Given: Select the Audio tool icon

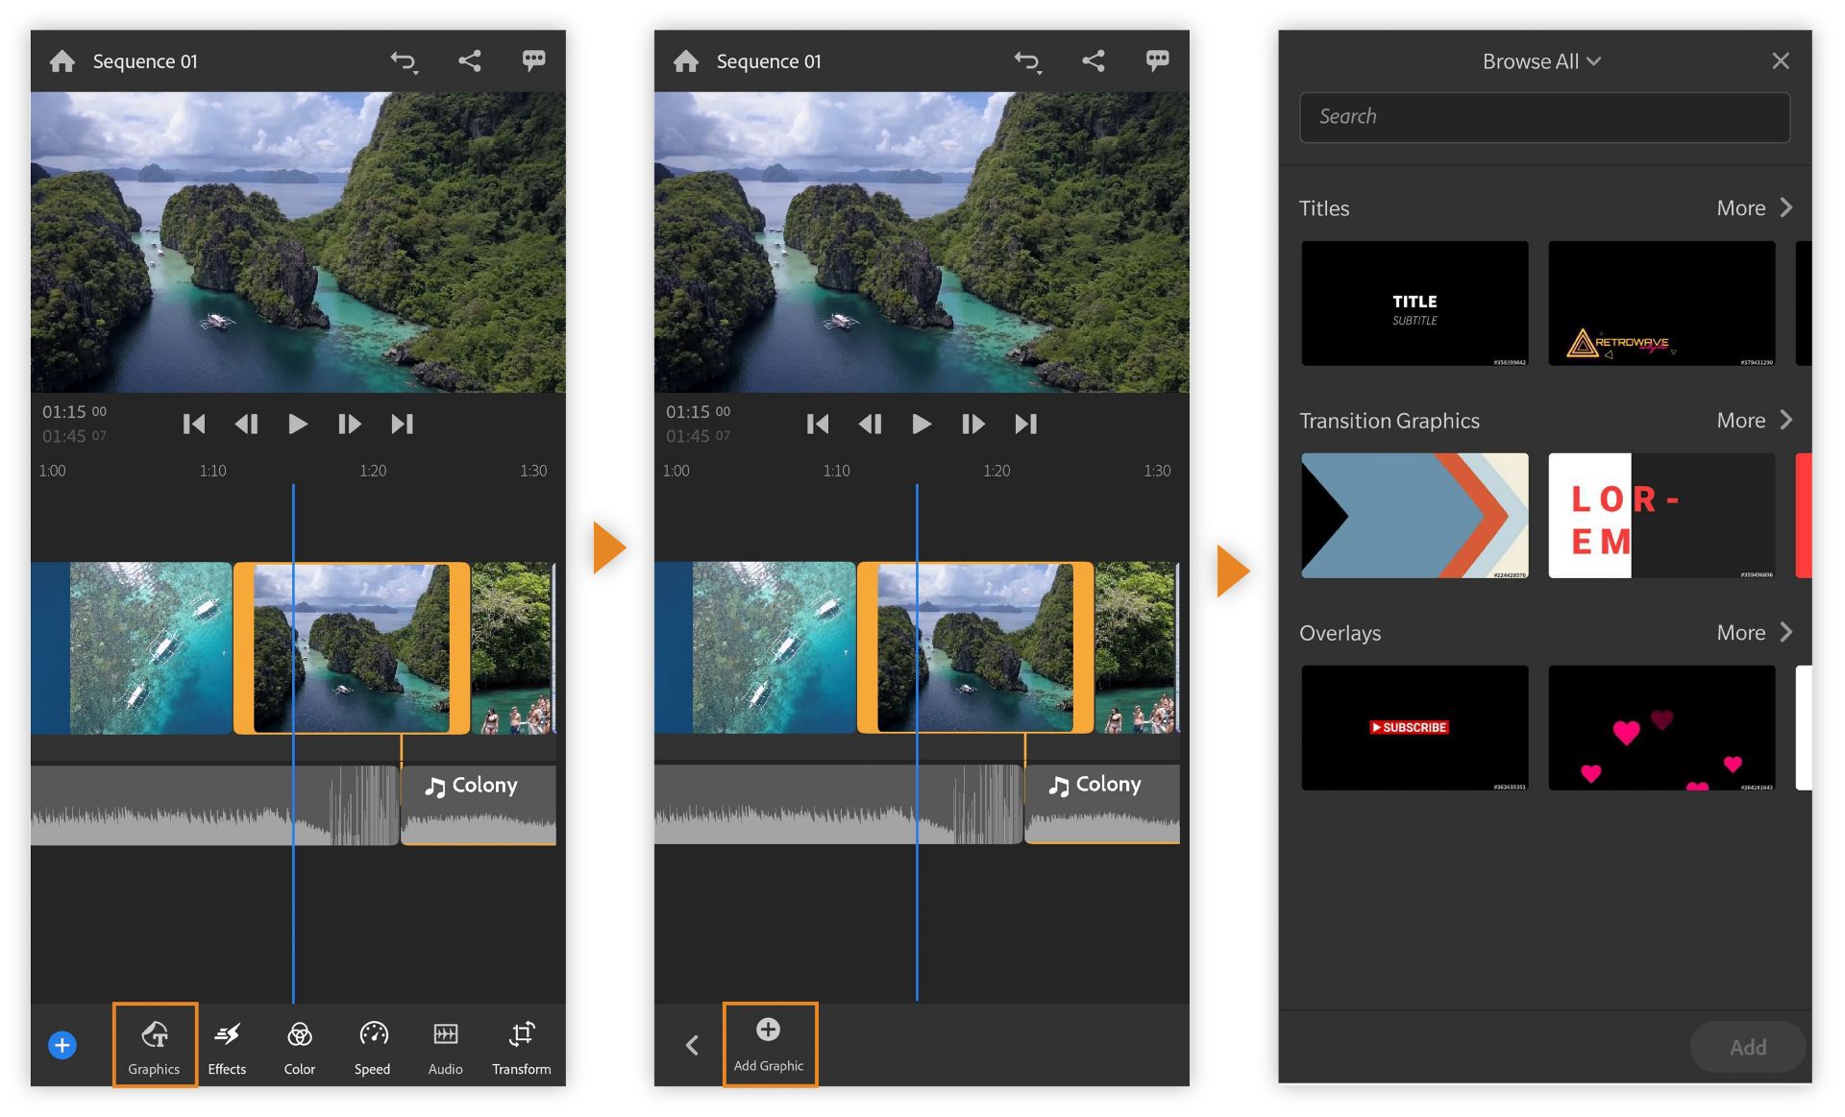Looking at the screenshot, I should [445, 1045].
